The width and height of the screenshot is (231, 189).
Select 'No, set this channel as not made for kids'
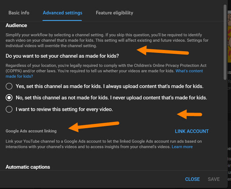(x=9, y=98)
